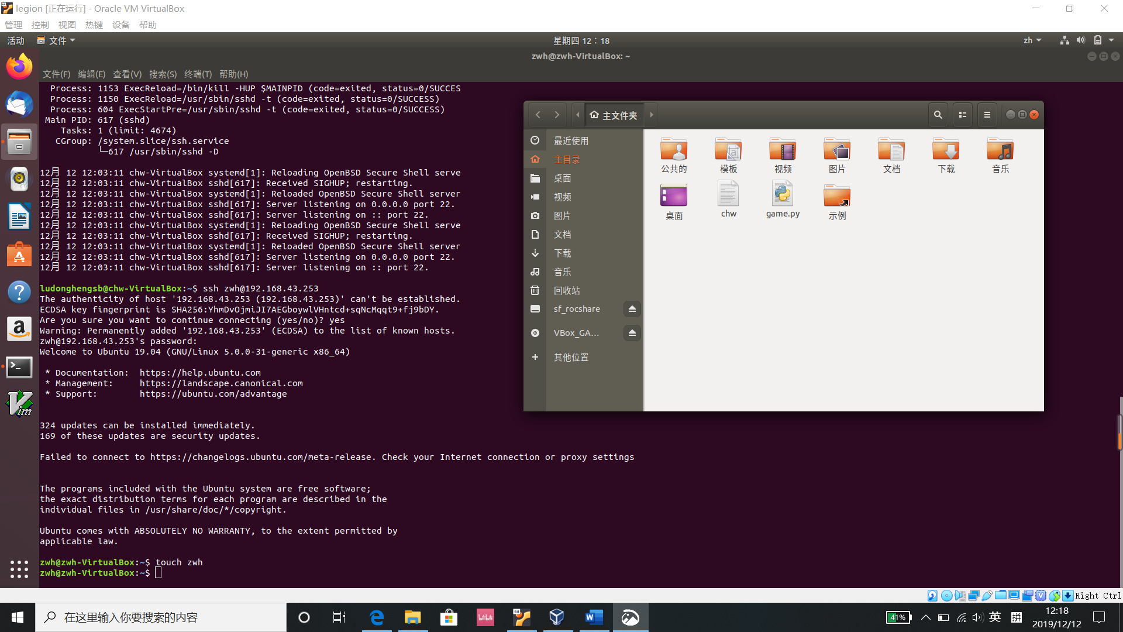Viewport: 1123px width, 632px height.
Task: Open terminal 终端(T) menu
Action: point(198,74)
